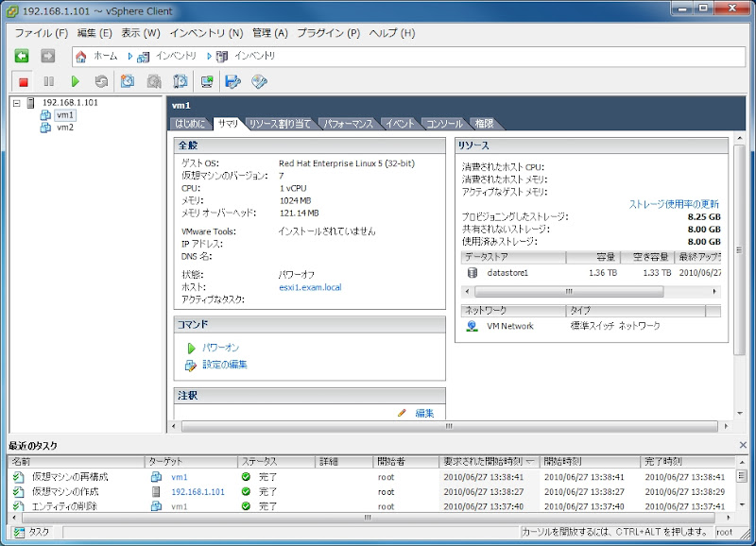Click the datastore1 disk icon
Image resolution: width=756 pixels, height=546 pixels.
click(x=472, y=273)
